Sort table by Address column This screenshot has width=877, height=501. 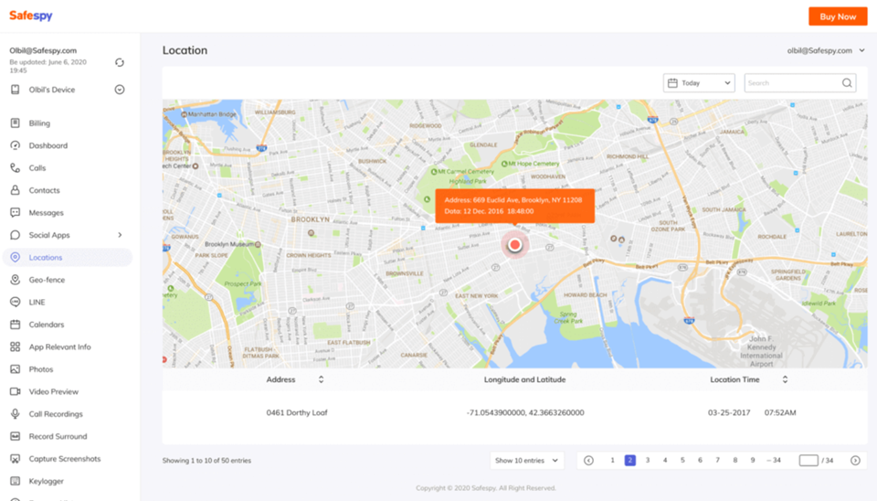(x=321, y=379)
